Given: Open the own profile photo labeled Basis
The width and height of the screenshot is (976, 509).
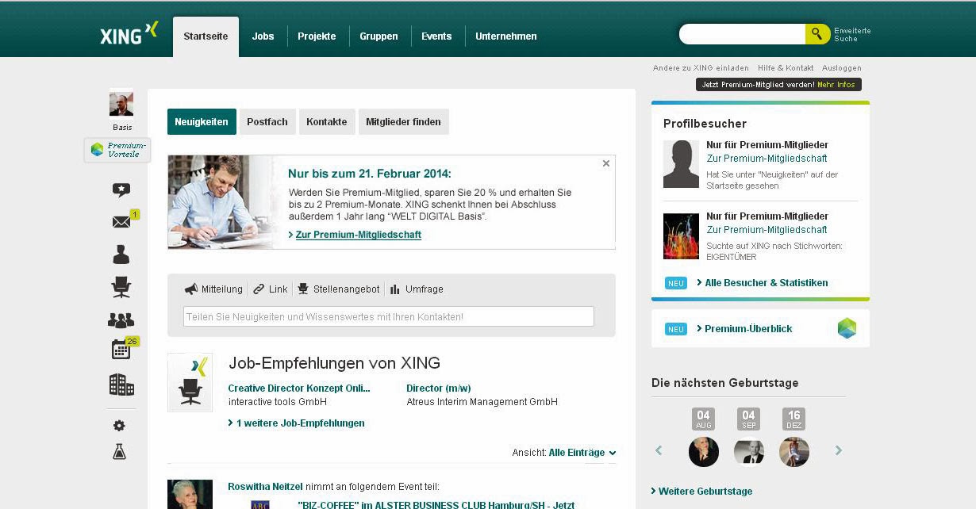Looking at the screenshot, I should coord(121,103).
